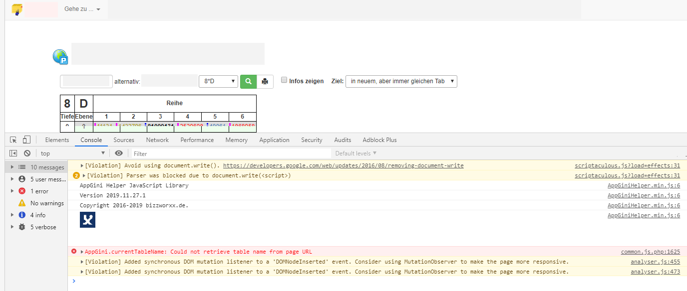Open the Application tab
The image size is (687, 291).
coord(274,140)
